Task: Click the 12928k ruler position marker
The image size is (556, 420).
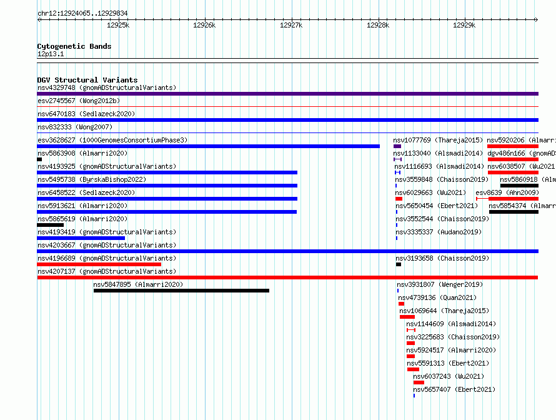Action: pyautogui.click(x=378, y=25)
